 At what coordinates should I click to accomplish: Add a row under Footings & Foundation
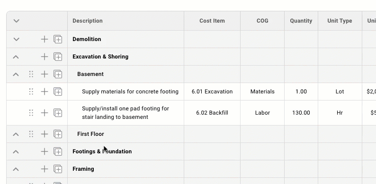[45, 151]
